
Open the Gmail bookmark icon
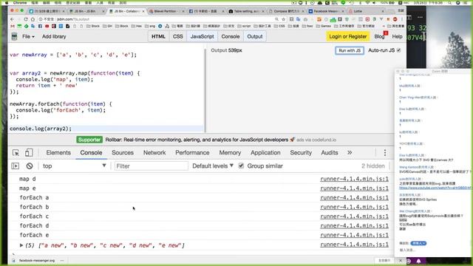(x=13, y=27)
